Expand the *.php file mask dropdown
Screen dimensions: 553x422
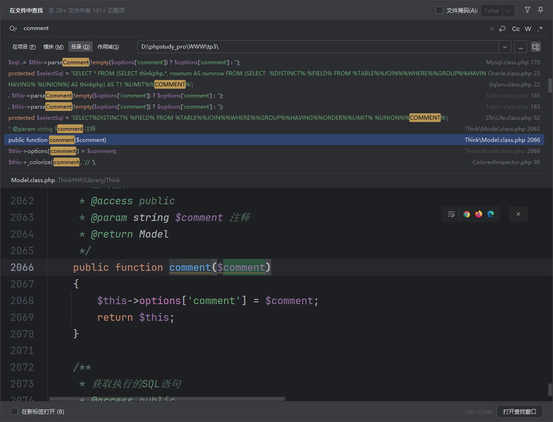click(x=509, y=11)
